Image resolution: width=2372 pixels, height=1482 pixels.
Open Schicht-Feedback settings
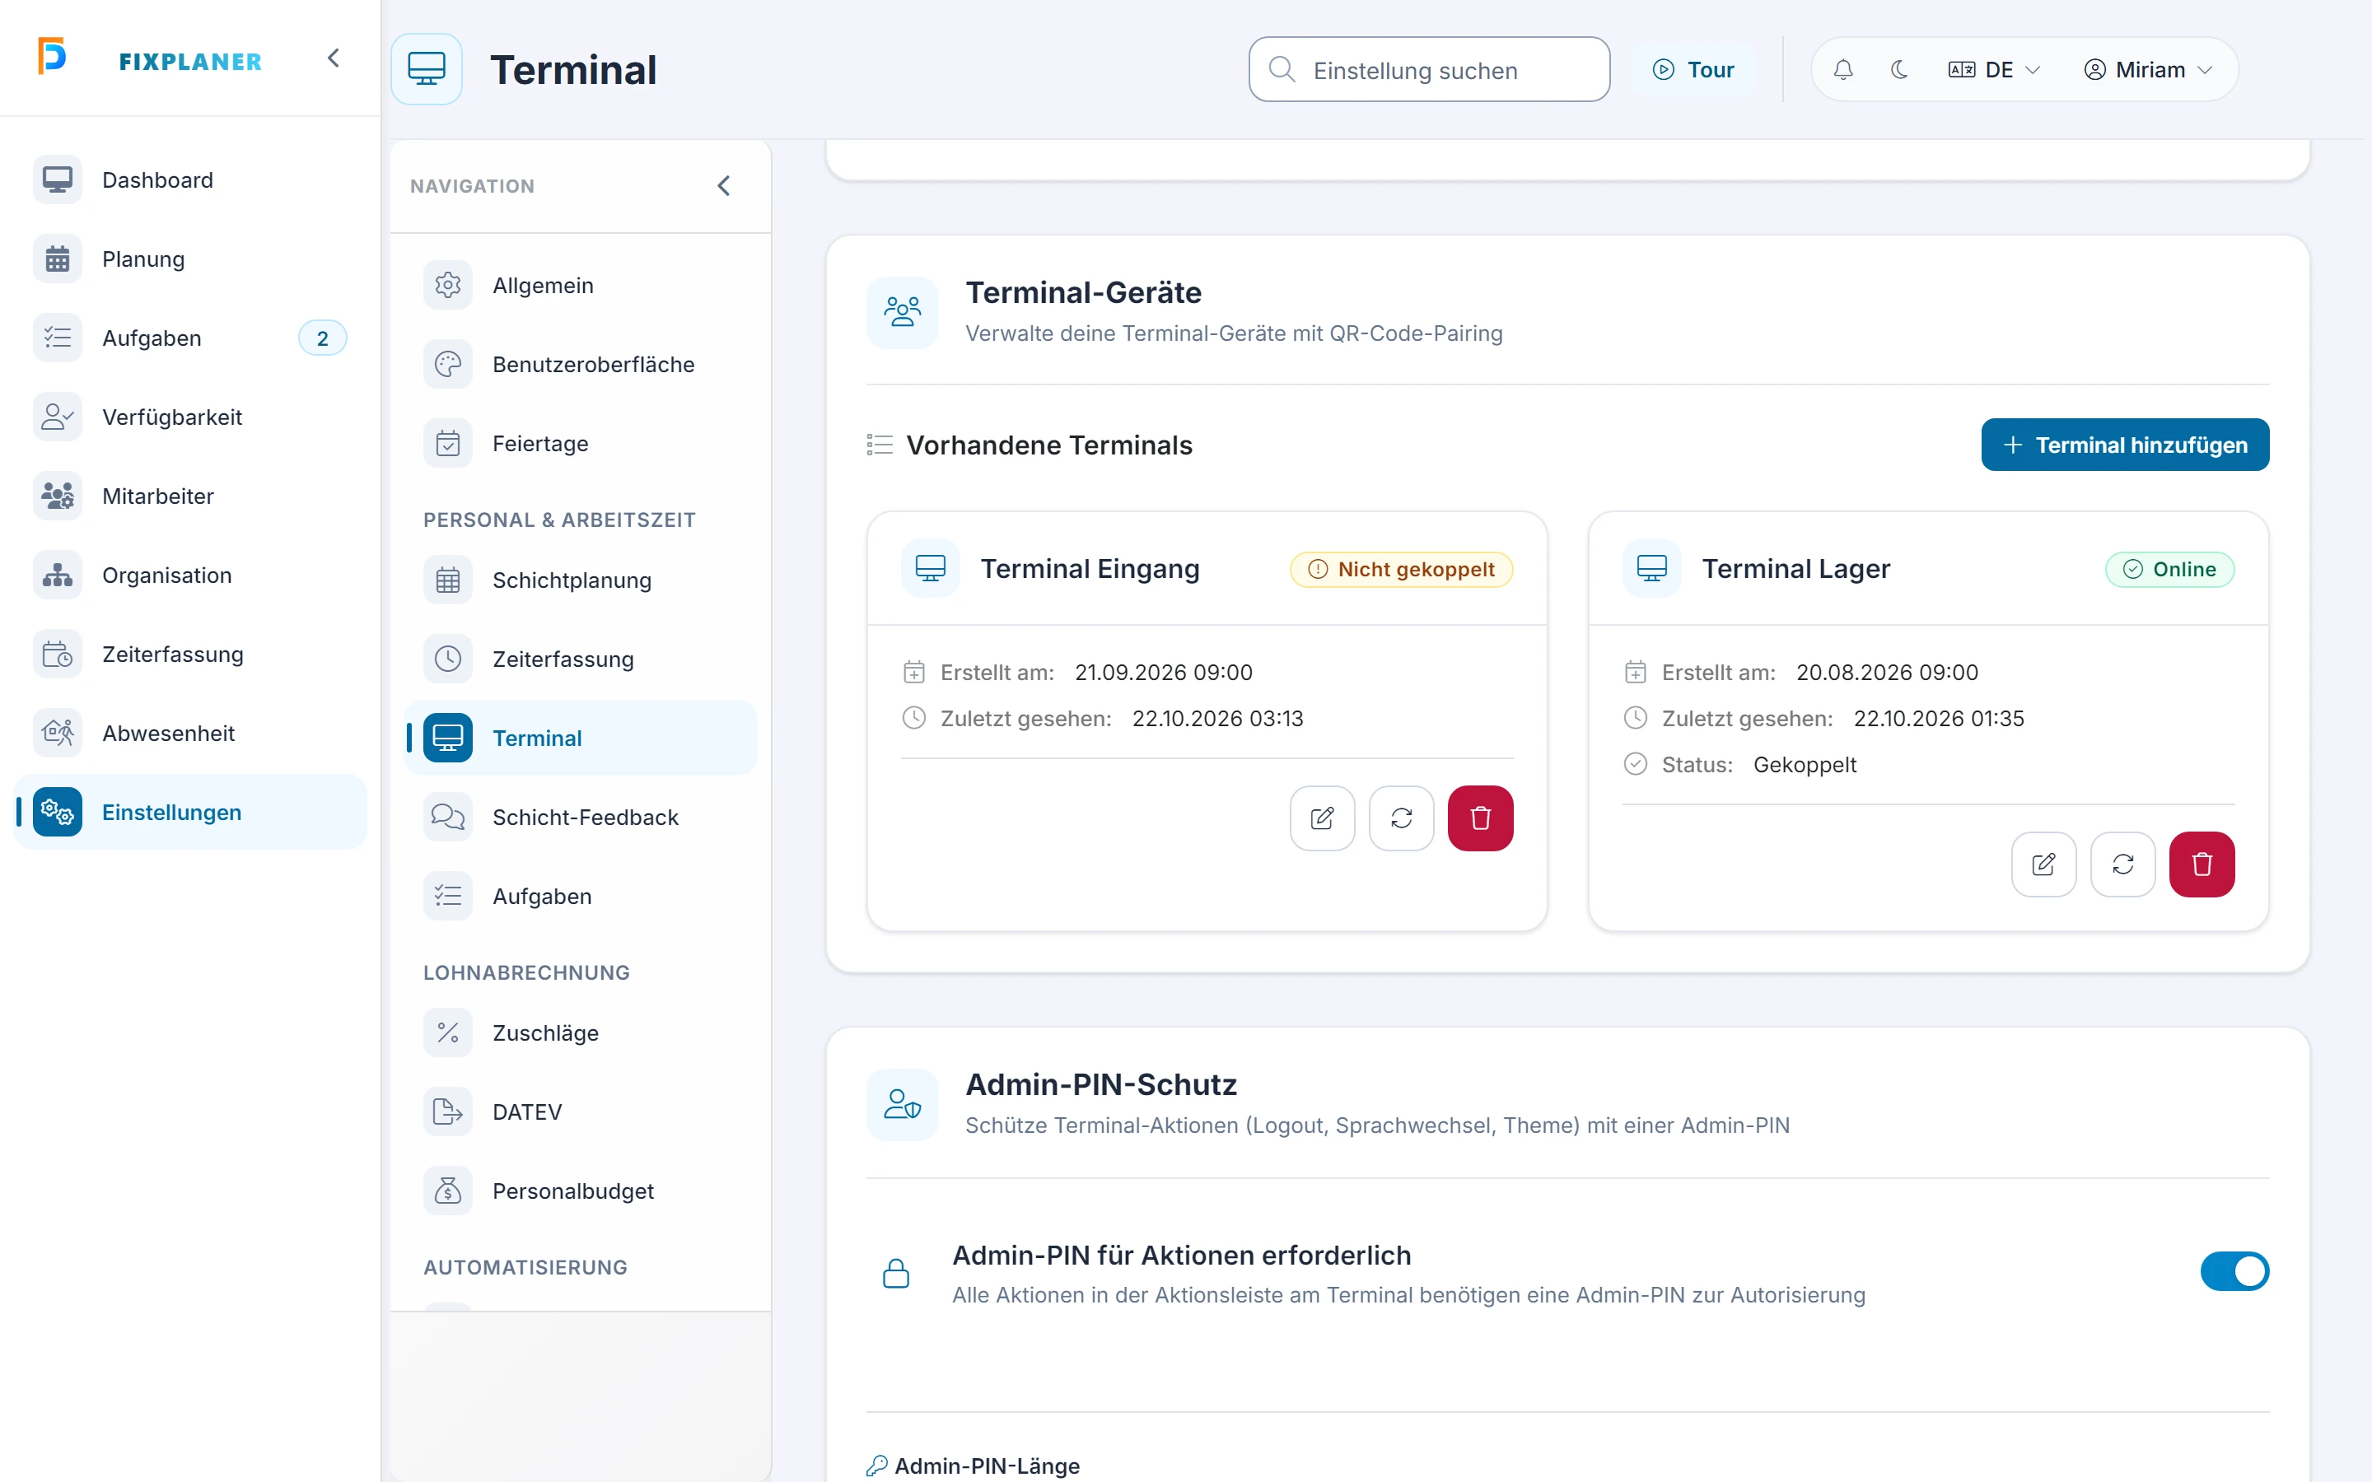(581, 818)
